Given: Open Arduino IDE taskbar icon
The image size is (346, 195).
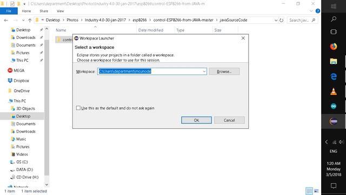Looking at the screenshot, I should (334, 106).
